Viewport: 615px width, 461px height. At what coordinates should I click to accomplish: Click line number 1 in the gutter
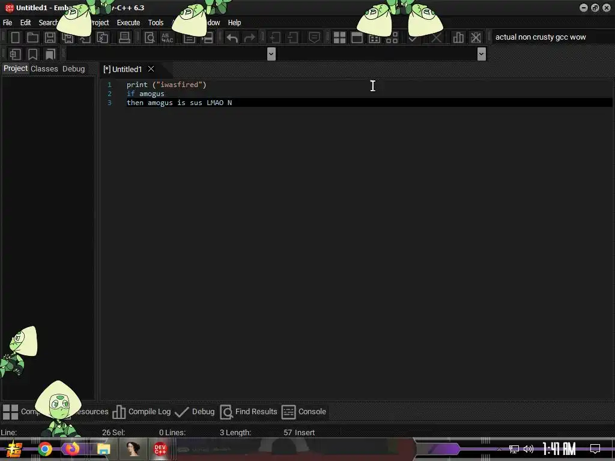click(x=109, y=85)
